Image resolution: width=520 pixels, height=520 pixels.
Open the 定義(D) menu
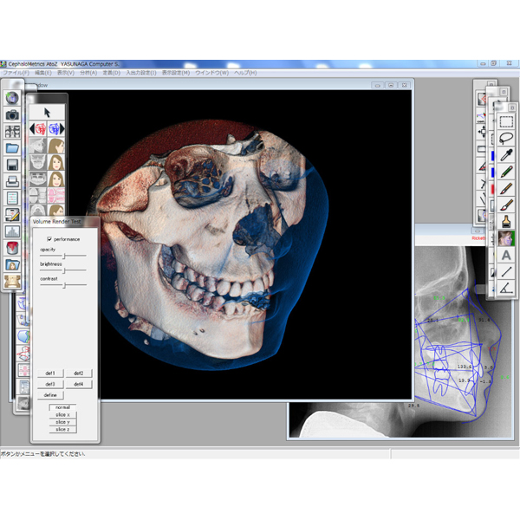pyautogui.click(x=112, y=73)
